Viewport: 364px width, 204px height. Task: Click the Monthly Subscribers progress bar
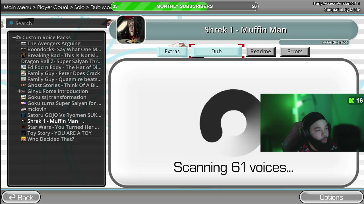coord(185,6)
